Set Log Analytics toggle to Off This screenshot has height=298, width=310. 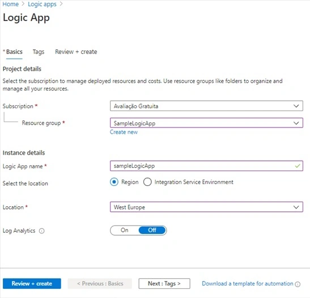pos(152,230)
